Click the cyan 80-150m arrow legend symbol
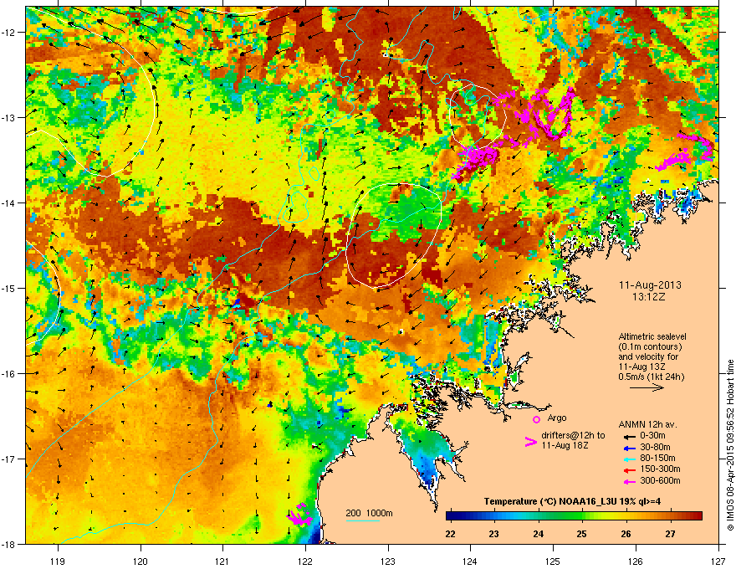This screenshot has width=736, height=569. [629, 459]
